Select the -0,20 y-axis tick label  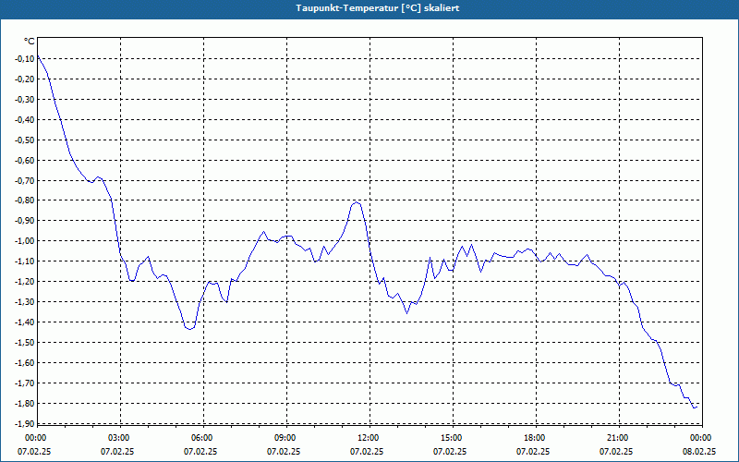click(x=25, y=79)
